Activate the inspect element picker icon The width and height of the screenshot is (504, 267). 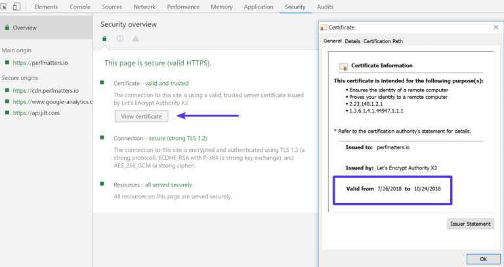tap(3, 7)
